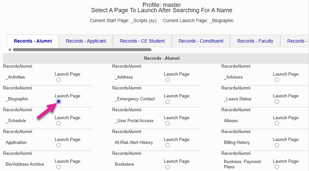Select the Bookstore launch page radio
Viewport: 309px width, 171px height.
pyautogui.click(x=167, y=167)
